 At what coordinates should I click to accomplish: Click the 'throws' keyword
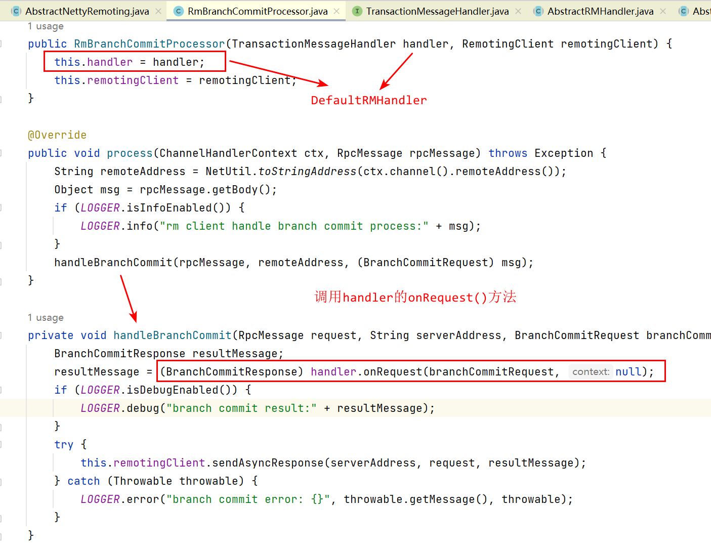coord(508,153)
